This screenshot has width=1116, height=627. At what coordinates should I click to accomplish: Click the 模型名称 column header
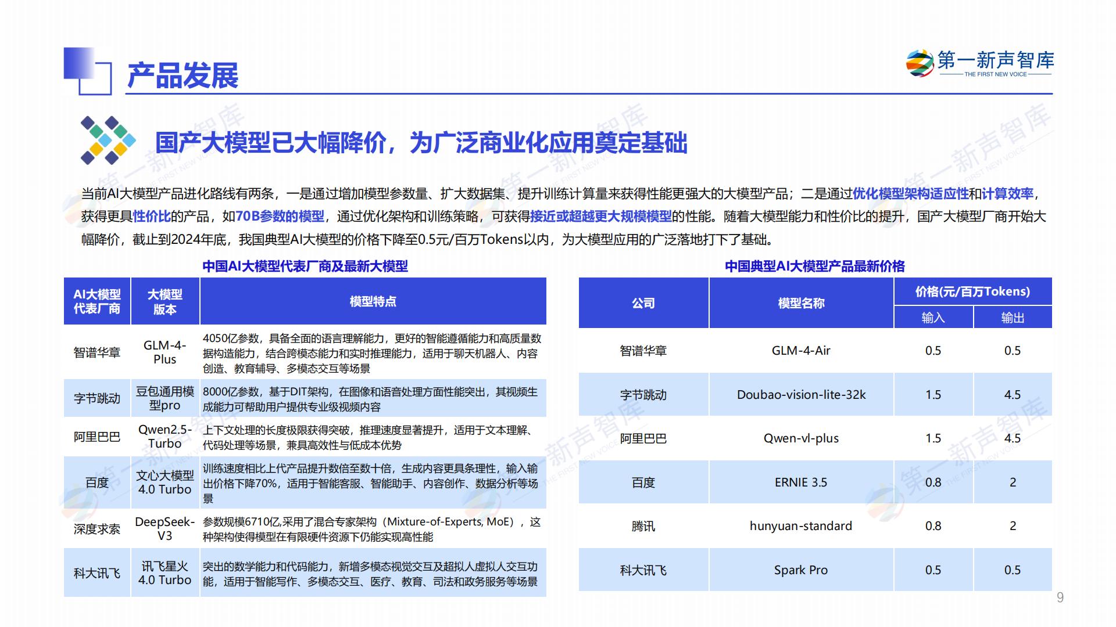coord(802,303)
